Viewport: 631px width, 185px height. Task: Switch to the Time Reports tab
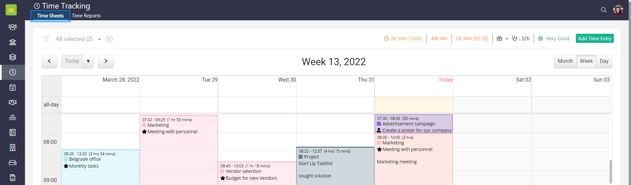[x=86, y=16]
